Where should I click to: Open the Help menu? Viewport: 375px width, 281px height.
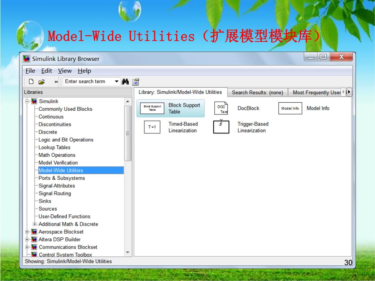point(84,71)
